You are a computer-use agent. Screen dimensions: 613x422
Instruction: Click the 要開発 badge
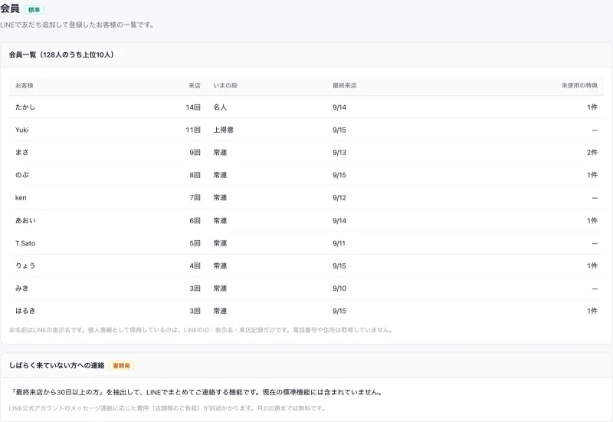tap(121, 366)
